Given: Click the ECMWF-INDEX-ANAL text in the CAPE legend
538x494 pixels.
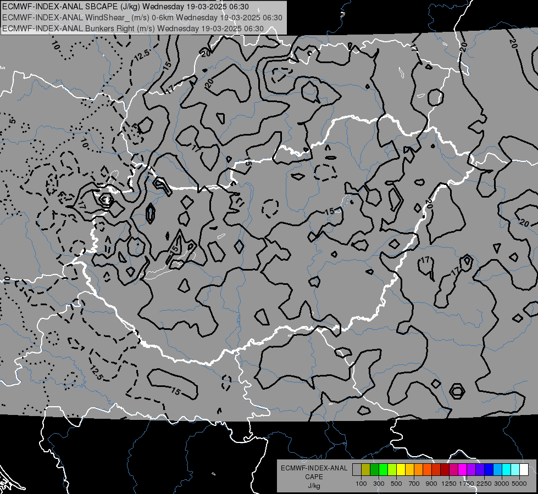Looking at the screenshot, I should tap(314, 468).
